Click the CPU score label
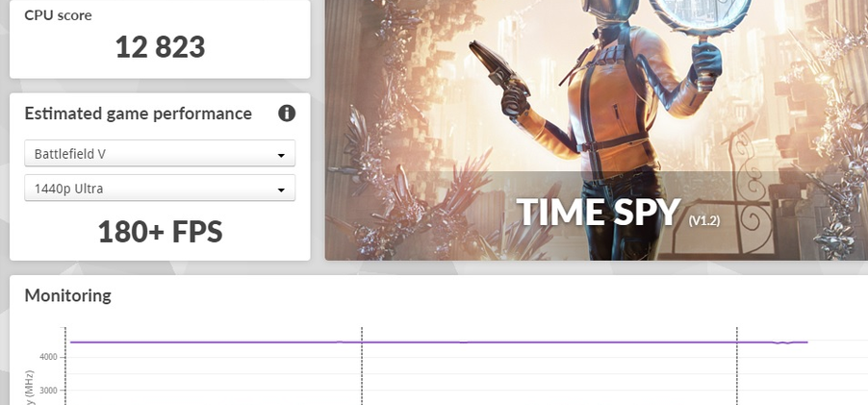 pos(58,15)
